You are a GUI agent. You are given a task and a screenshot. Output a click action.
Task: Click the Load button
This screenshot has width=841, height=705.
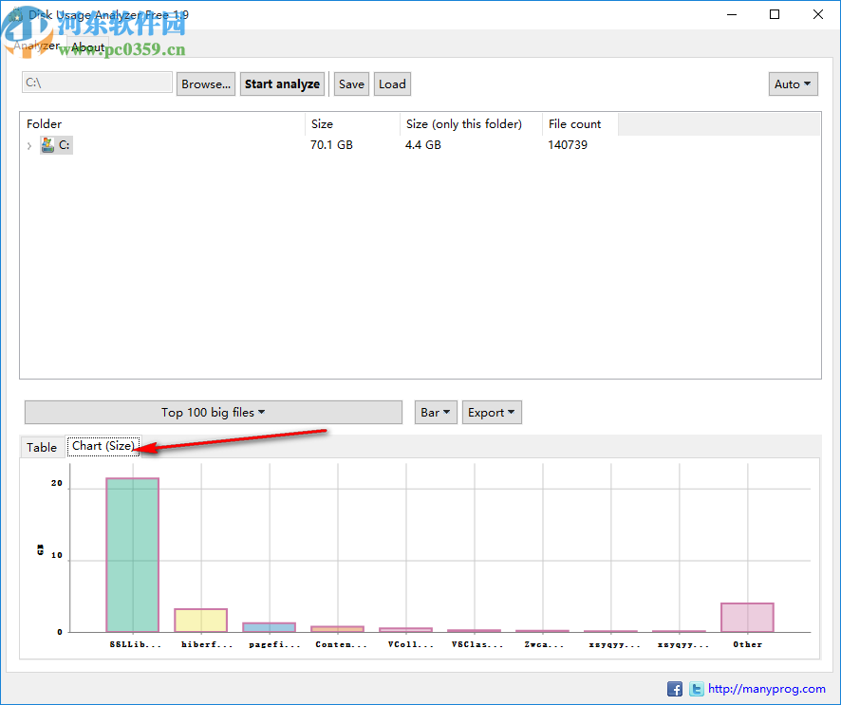click(392, 83)
